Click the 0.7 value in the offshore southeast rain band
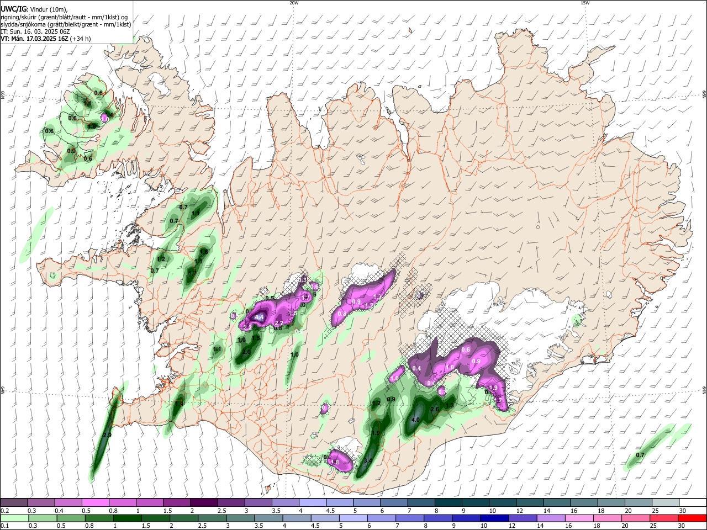This screenshot has width=707, height=530. (x=640, y=455)
